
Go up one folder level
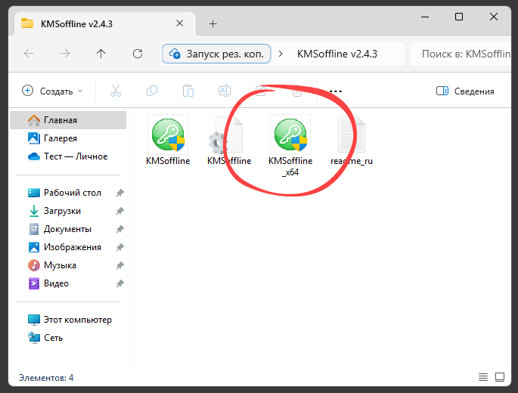point(101,54)
